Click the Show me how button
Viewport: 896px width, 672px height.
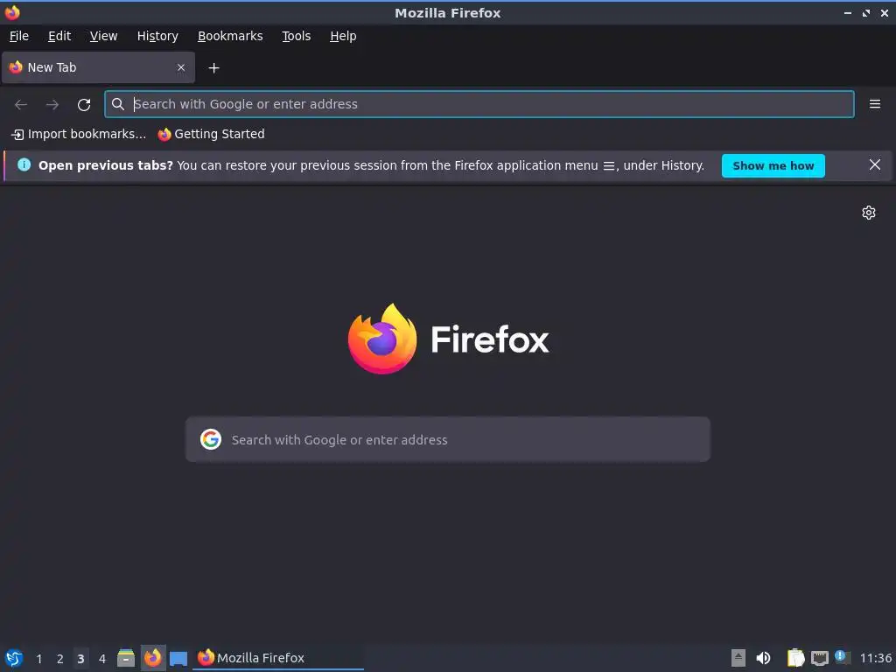pos(773,165)
